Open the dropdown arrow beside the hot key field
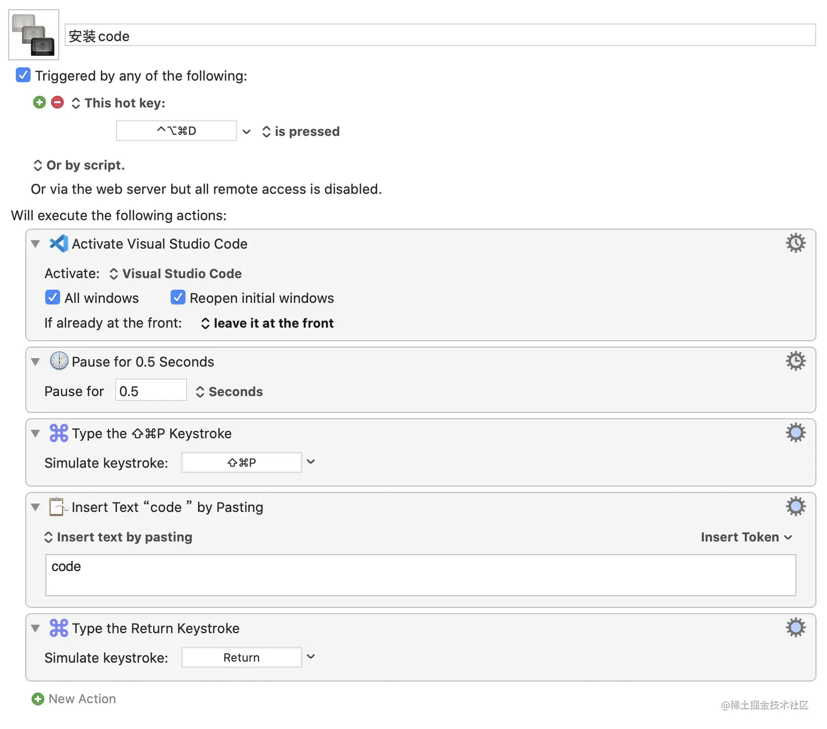827x729 pixels. pyautogui.click(x=247, y=131)
